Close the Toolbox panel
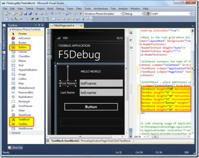The image size is (199, 158). (x=43, y=25)
